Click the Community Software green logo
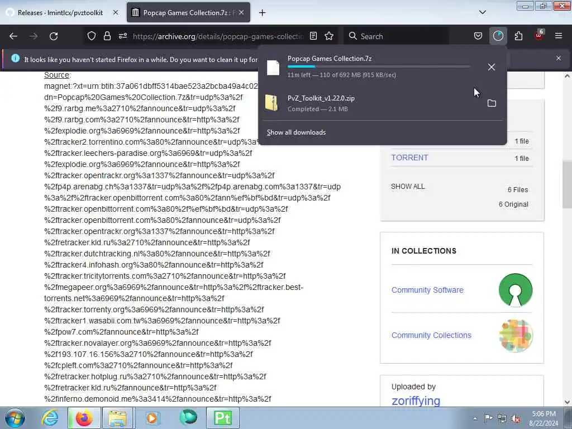The image size is (572, 429). 516,290
